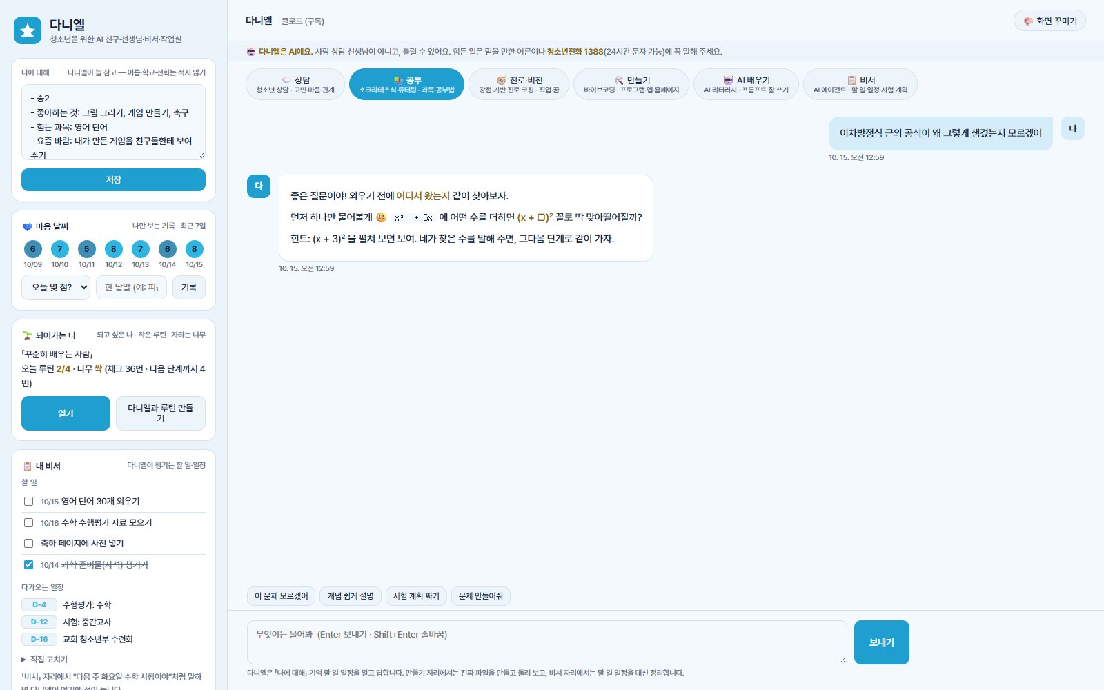Click the 다 avatar next to Daniel's reply
Screen dimensions: 1104x690
pos(259,186)
